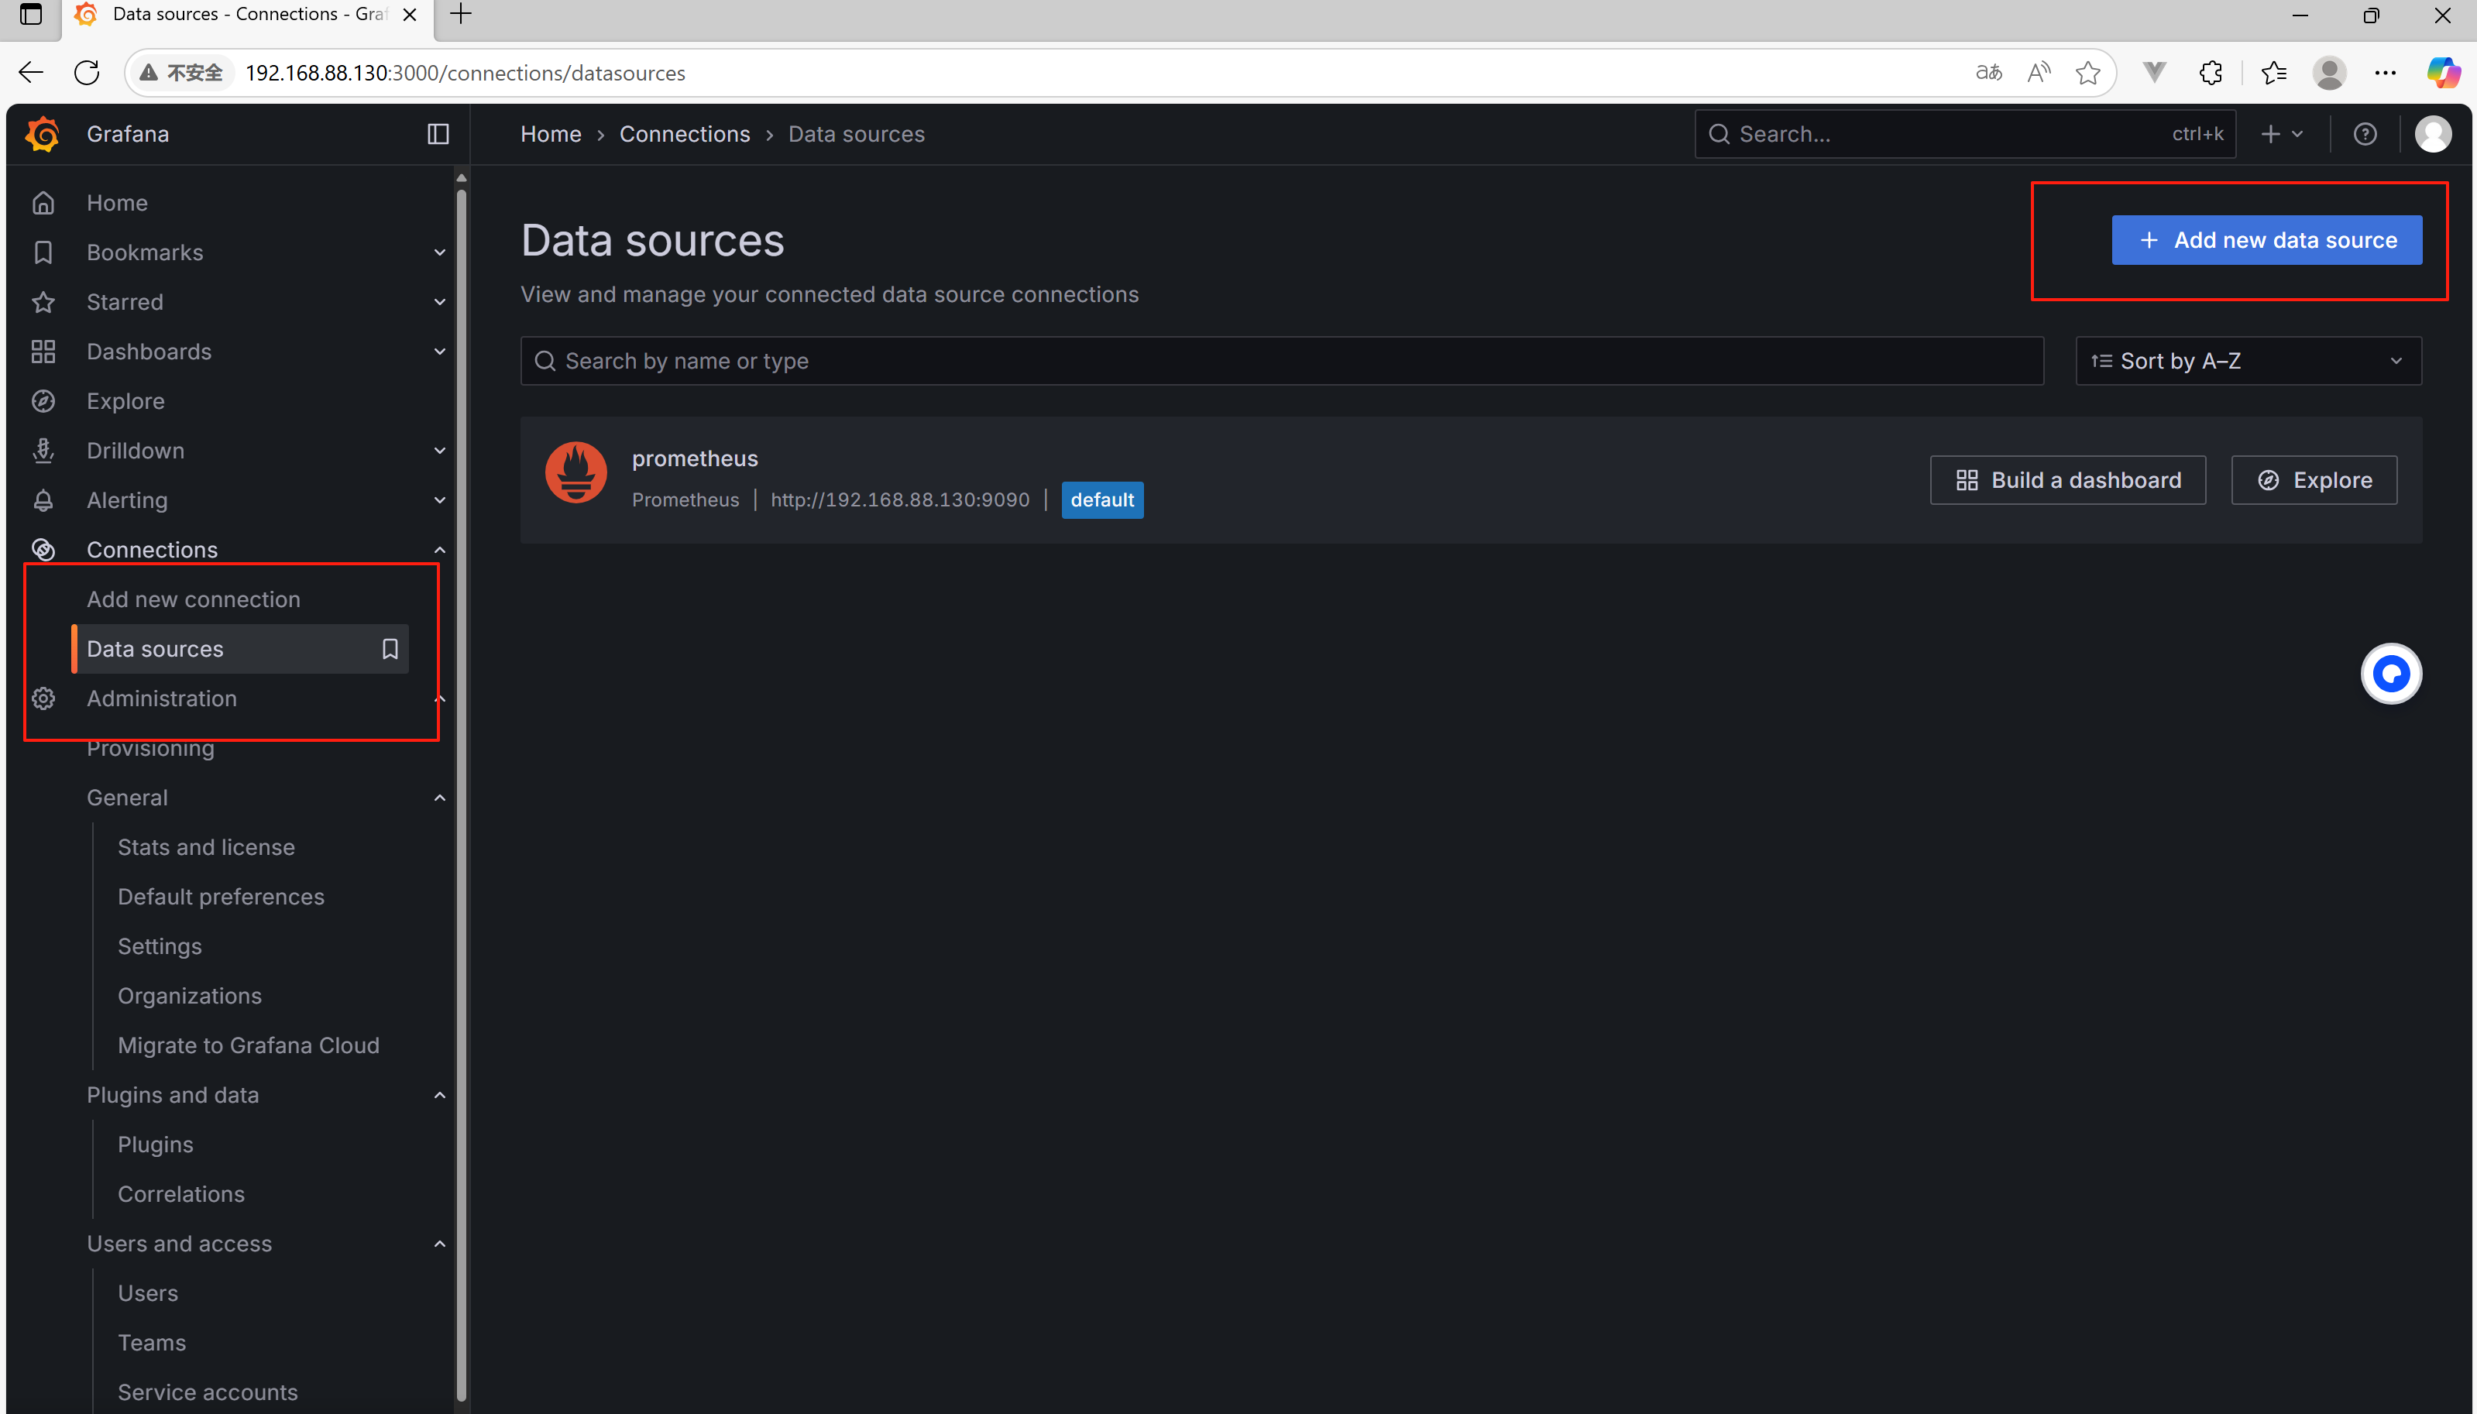
Task: Open Explore from the sidebar
Action: (x=125, y=401)
